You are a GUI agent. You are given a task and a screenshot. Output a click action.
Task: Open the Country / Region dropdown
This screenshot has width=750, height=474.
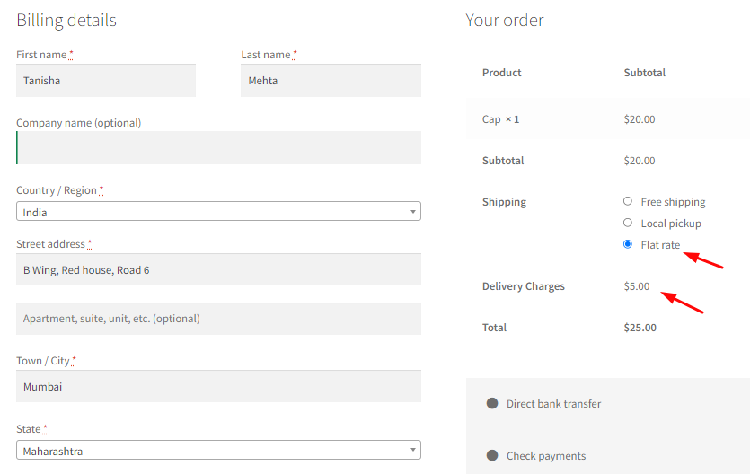pos(218,211)
